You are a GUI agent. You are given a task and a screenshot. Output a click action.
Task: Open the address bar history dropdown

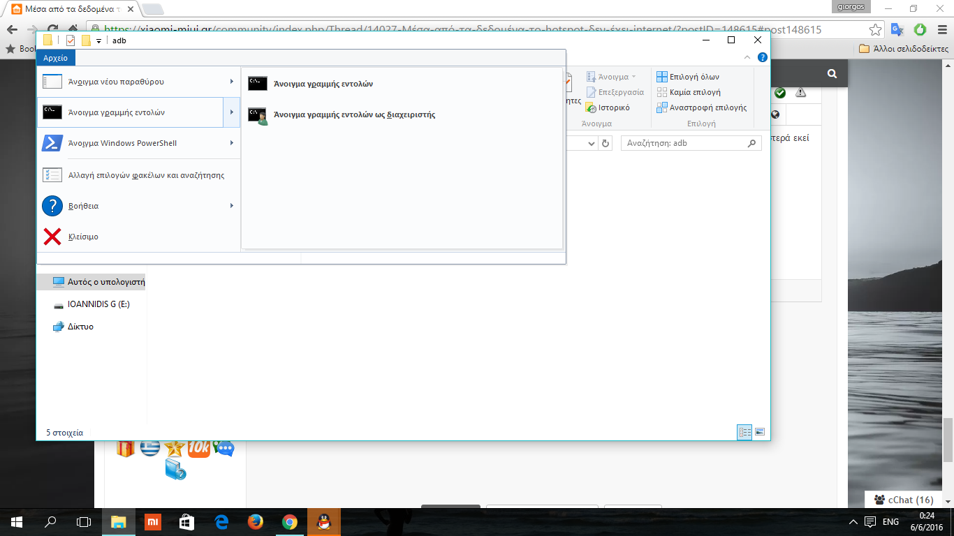pyautogui.click(x=591, y=143)
